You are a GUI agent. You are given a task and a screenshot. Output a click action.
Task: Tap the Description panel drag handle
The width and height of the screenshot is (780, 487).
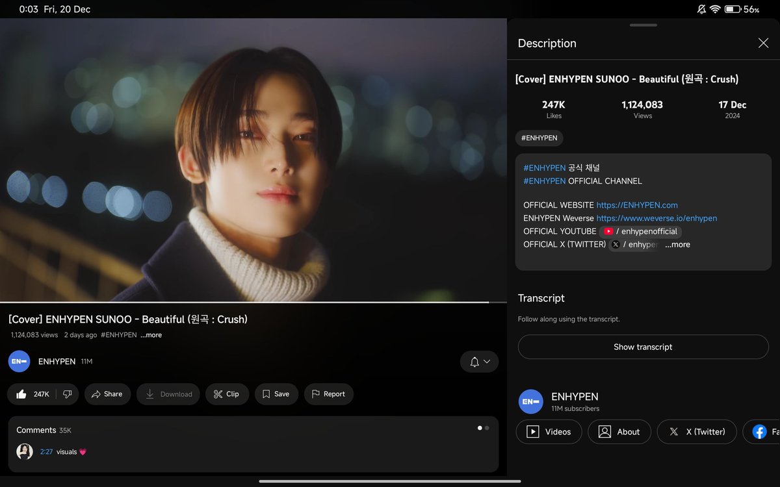coord(643,25)
